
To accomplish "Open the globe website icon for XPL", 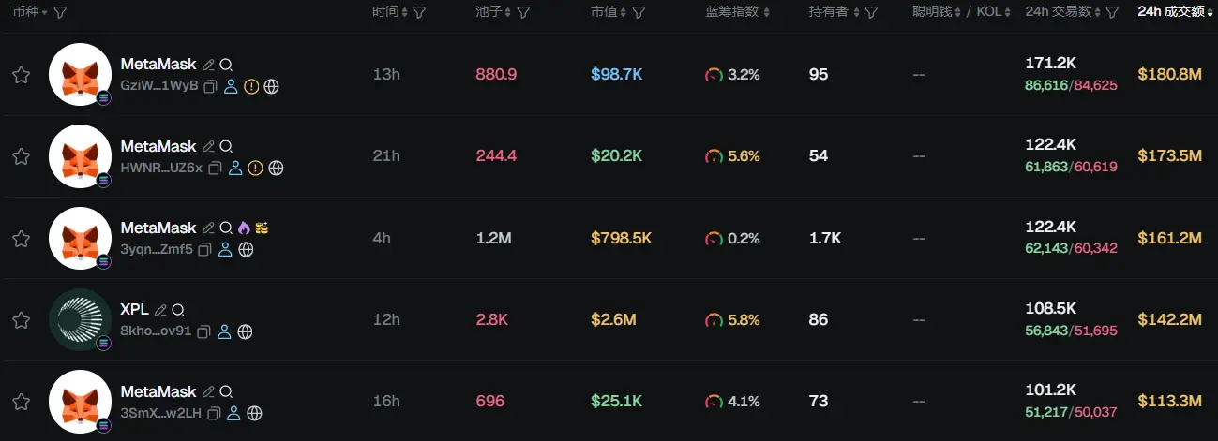I will coord(245,331).
